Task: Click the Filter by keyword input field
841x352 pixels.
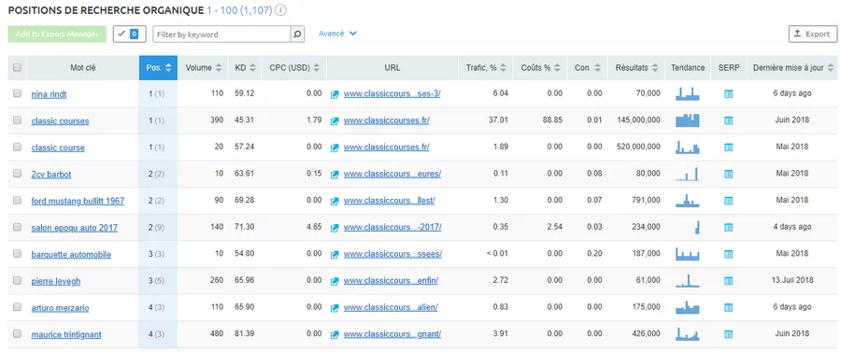Action: pos(222,35)
